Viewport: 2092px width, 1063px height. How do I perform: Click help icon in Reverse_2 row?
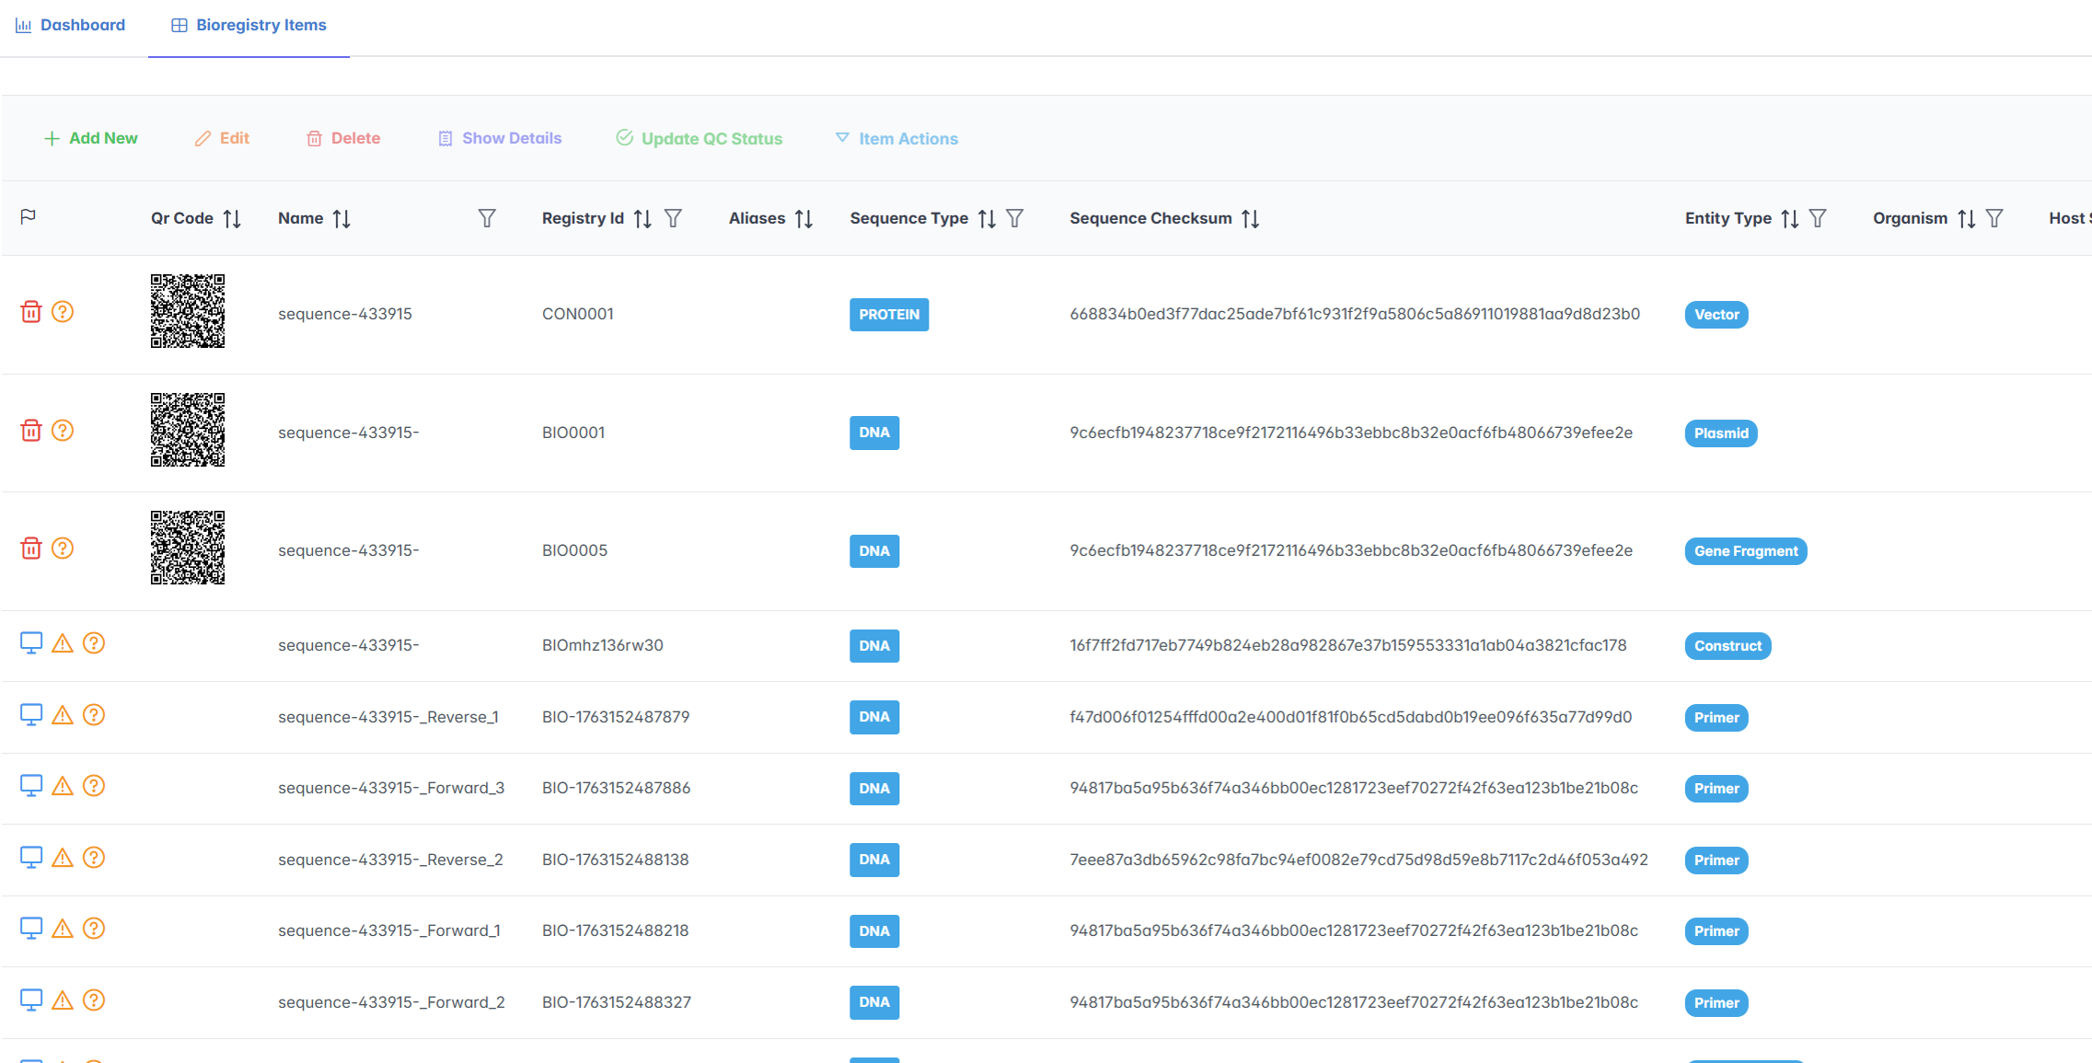[x=94, y=857]
